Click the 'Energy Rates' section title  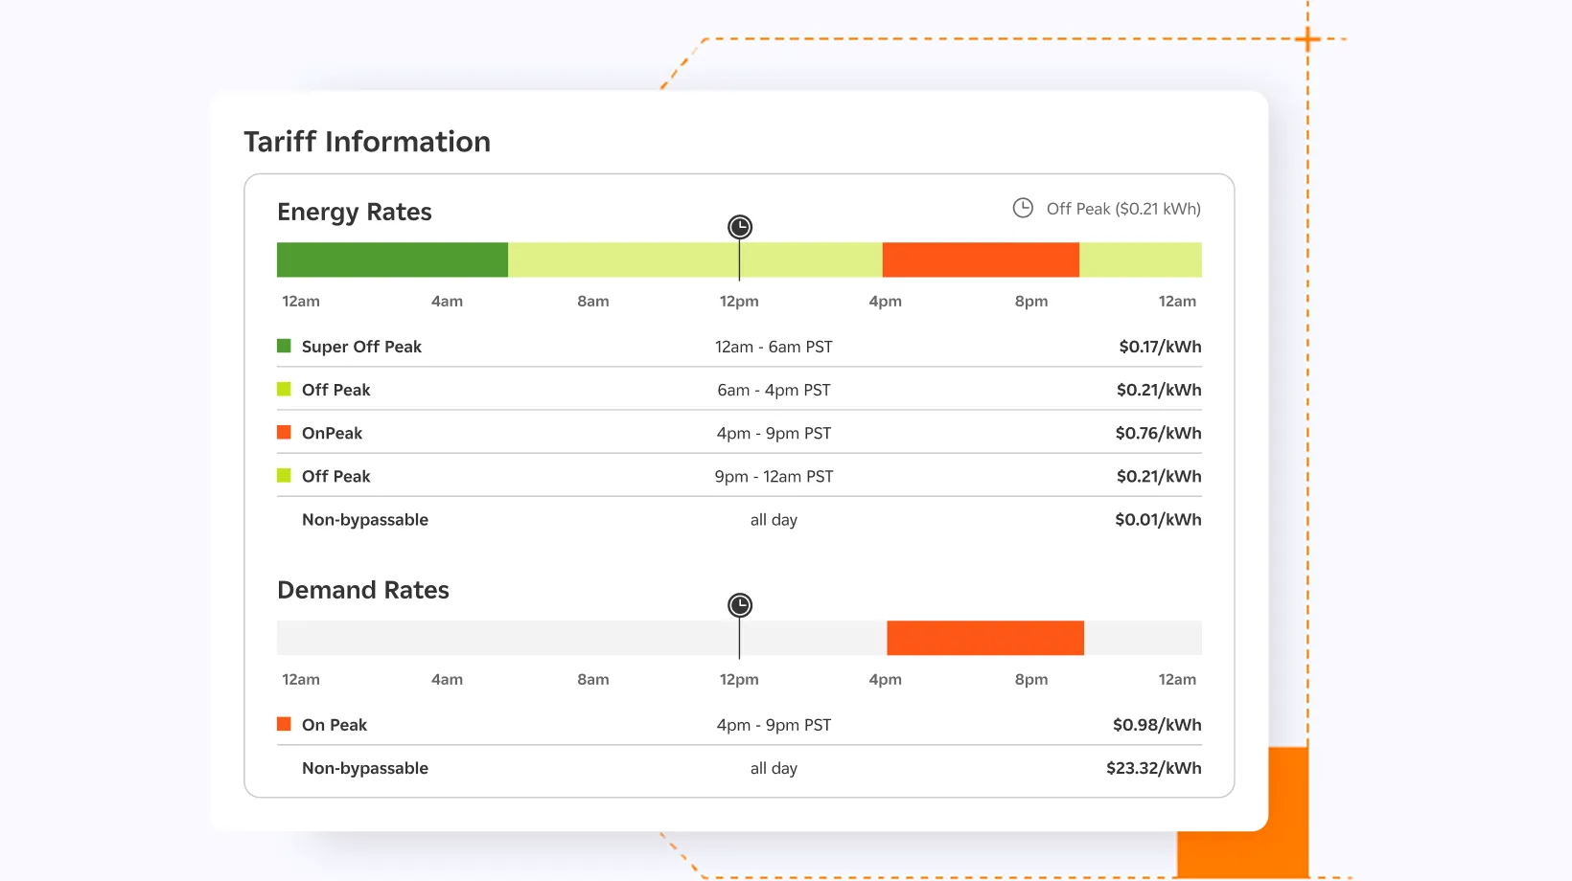pos(355,212)
